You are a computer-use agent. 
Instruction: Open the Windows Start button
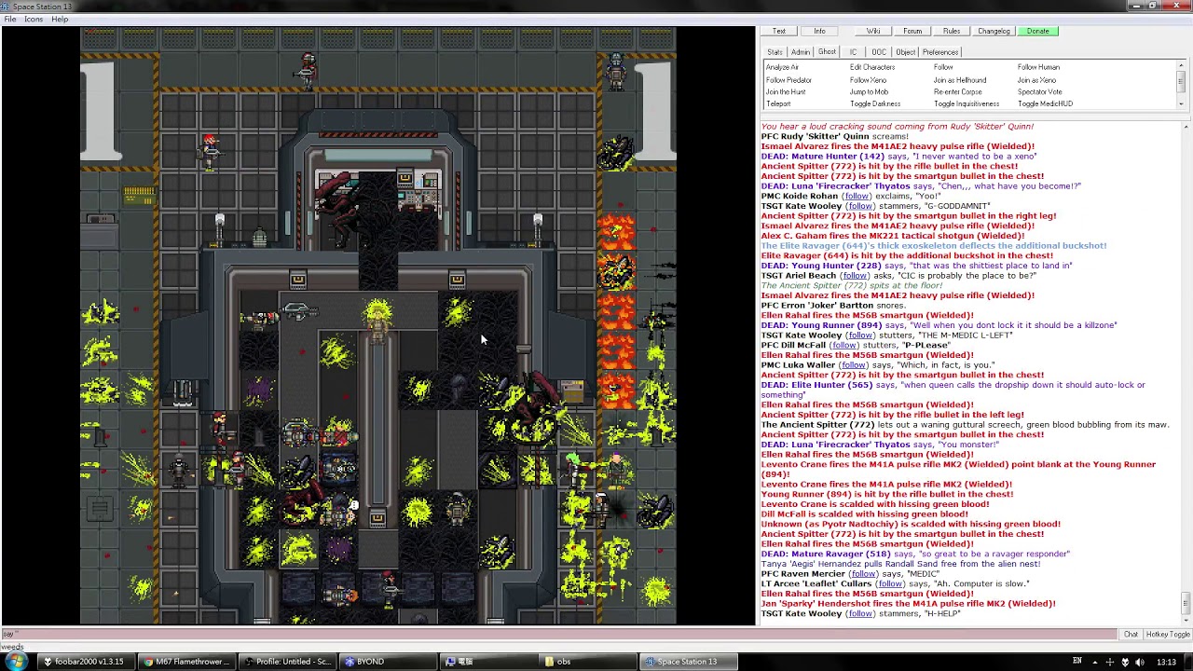coord(16,662)
